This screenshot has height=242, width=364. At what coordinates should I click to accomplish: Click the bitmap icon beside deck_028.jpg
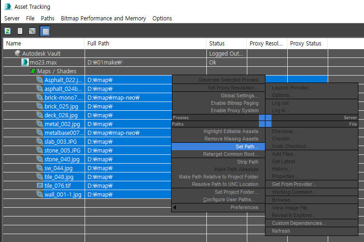[40, 115]
